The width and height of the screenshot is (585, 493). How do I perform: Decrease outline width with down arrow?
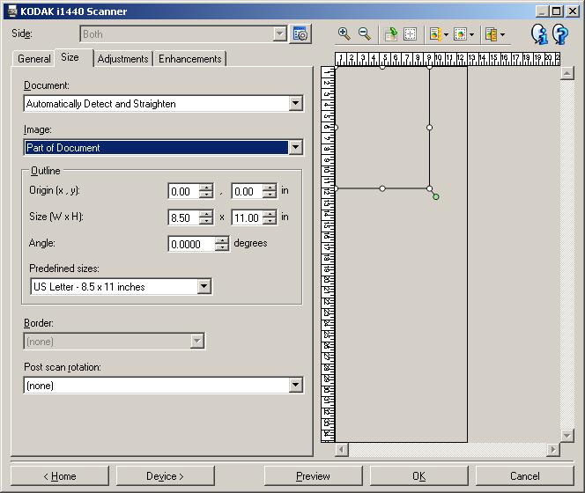click(206, 221)
